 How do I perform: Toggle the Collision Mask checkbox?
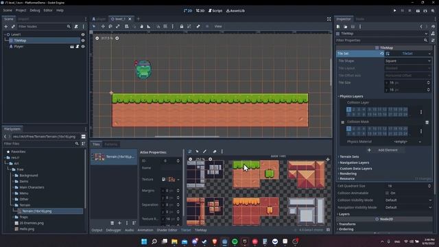[343, 122]
